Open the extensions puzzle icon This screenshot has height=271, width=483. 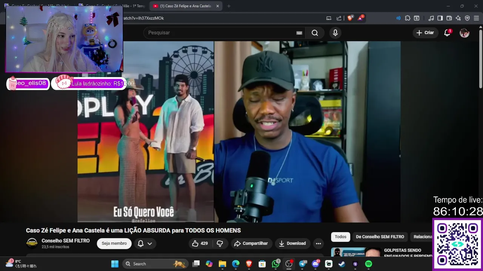pos(408,18)
